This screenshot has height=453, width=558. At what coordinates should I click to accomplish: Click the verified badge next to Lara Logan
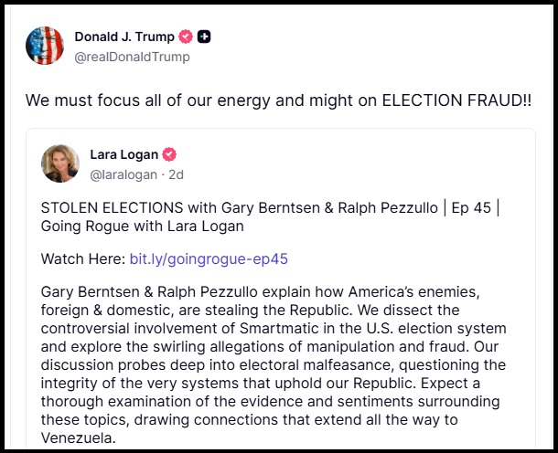point(169,153)
